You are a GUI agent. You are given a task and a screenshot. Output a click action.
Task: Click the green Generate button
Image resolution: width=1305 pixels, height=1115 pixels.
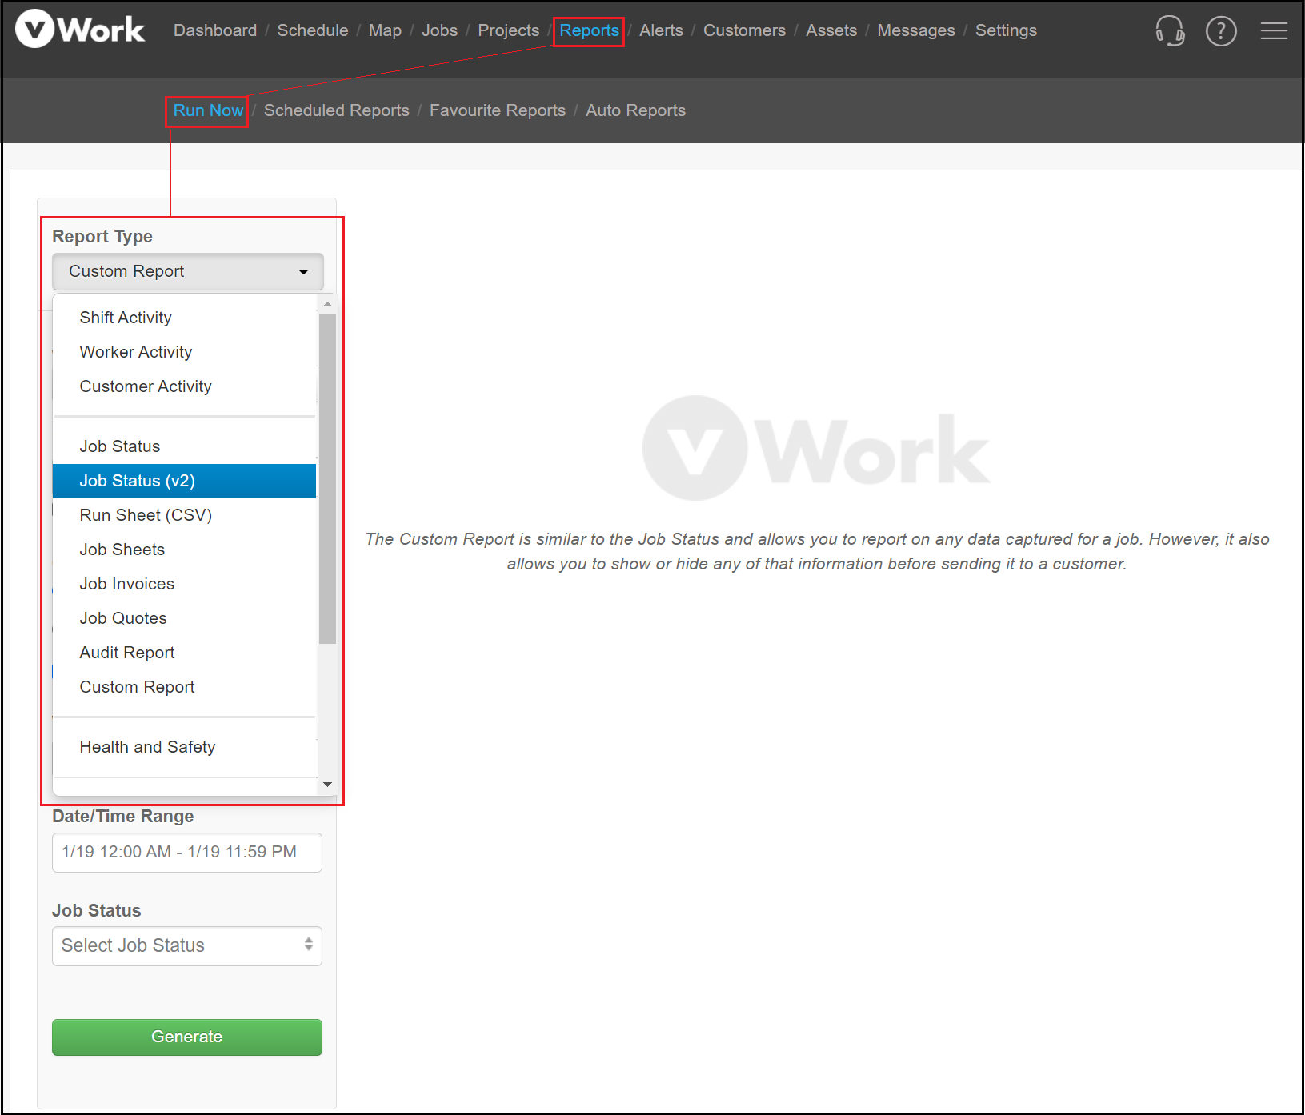point(186,1037)
